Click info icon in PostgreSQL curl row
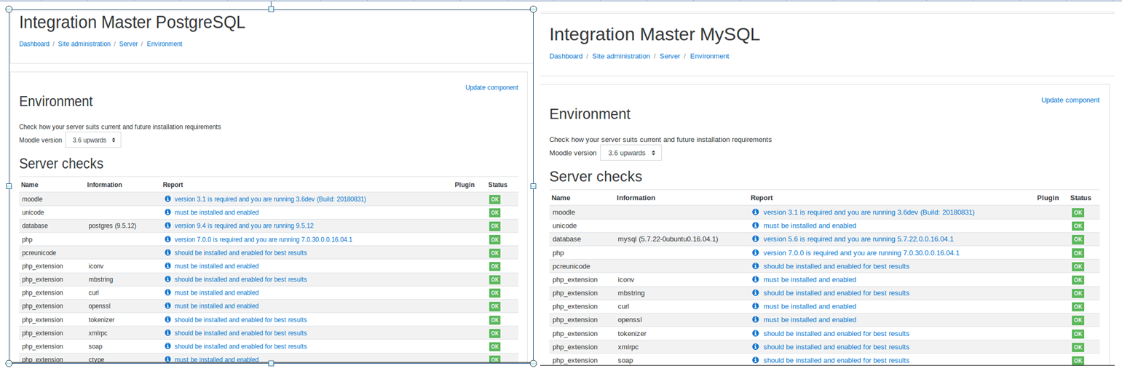1122x379 pixels. pyautogui.click(x=167, y=292)
